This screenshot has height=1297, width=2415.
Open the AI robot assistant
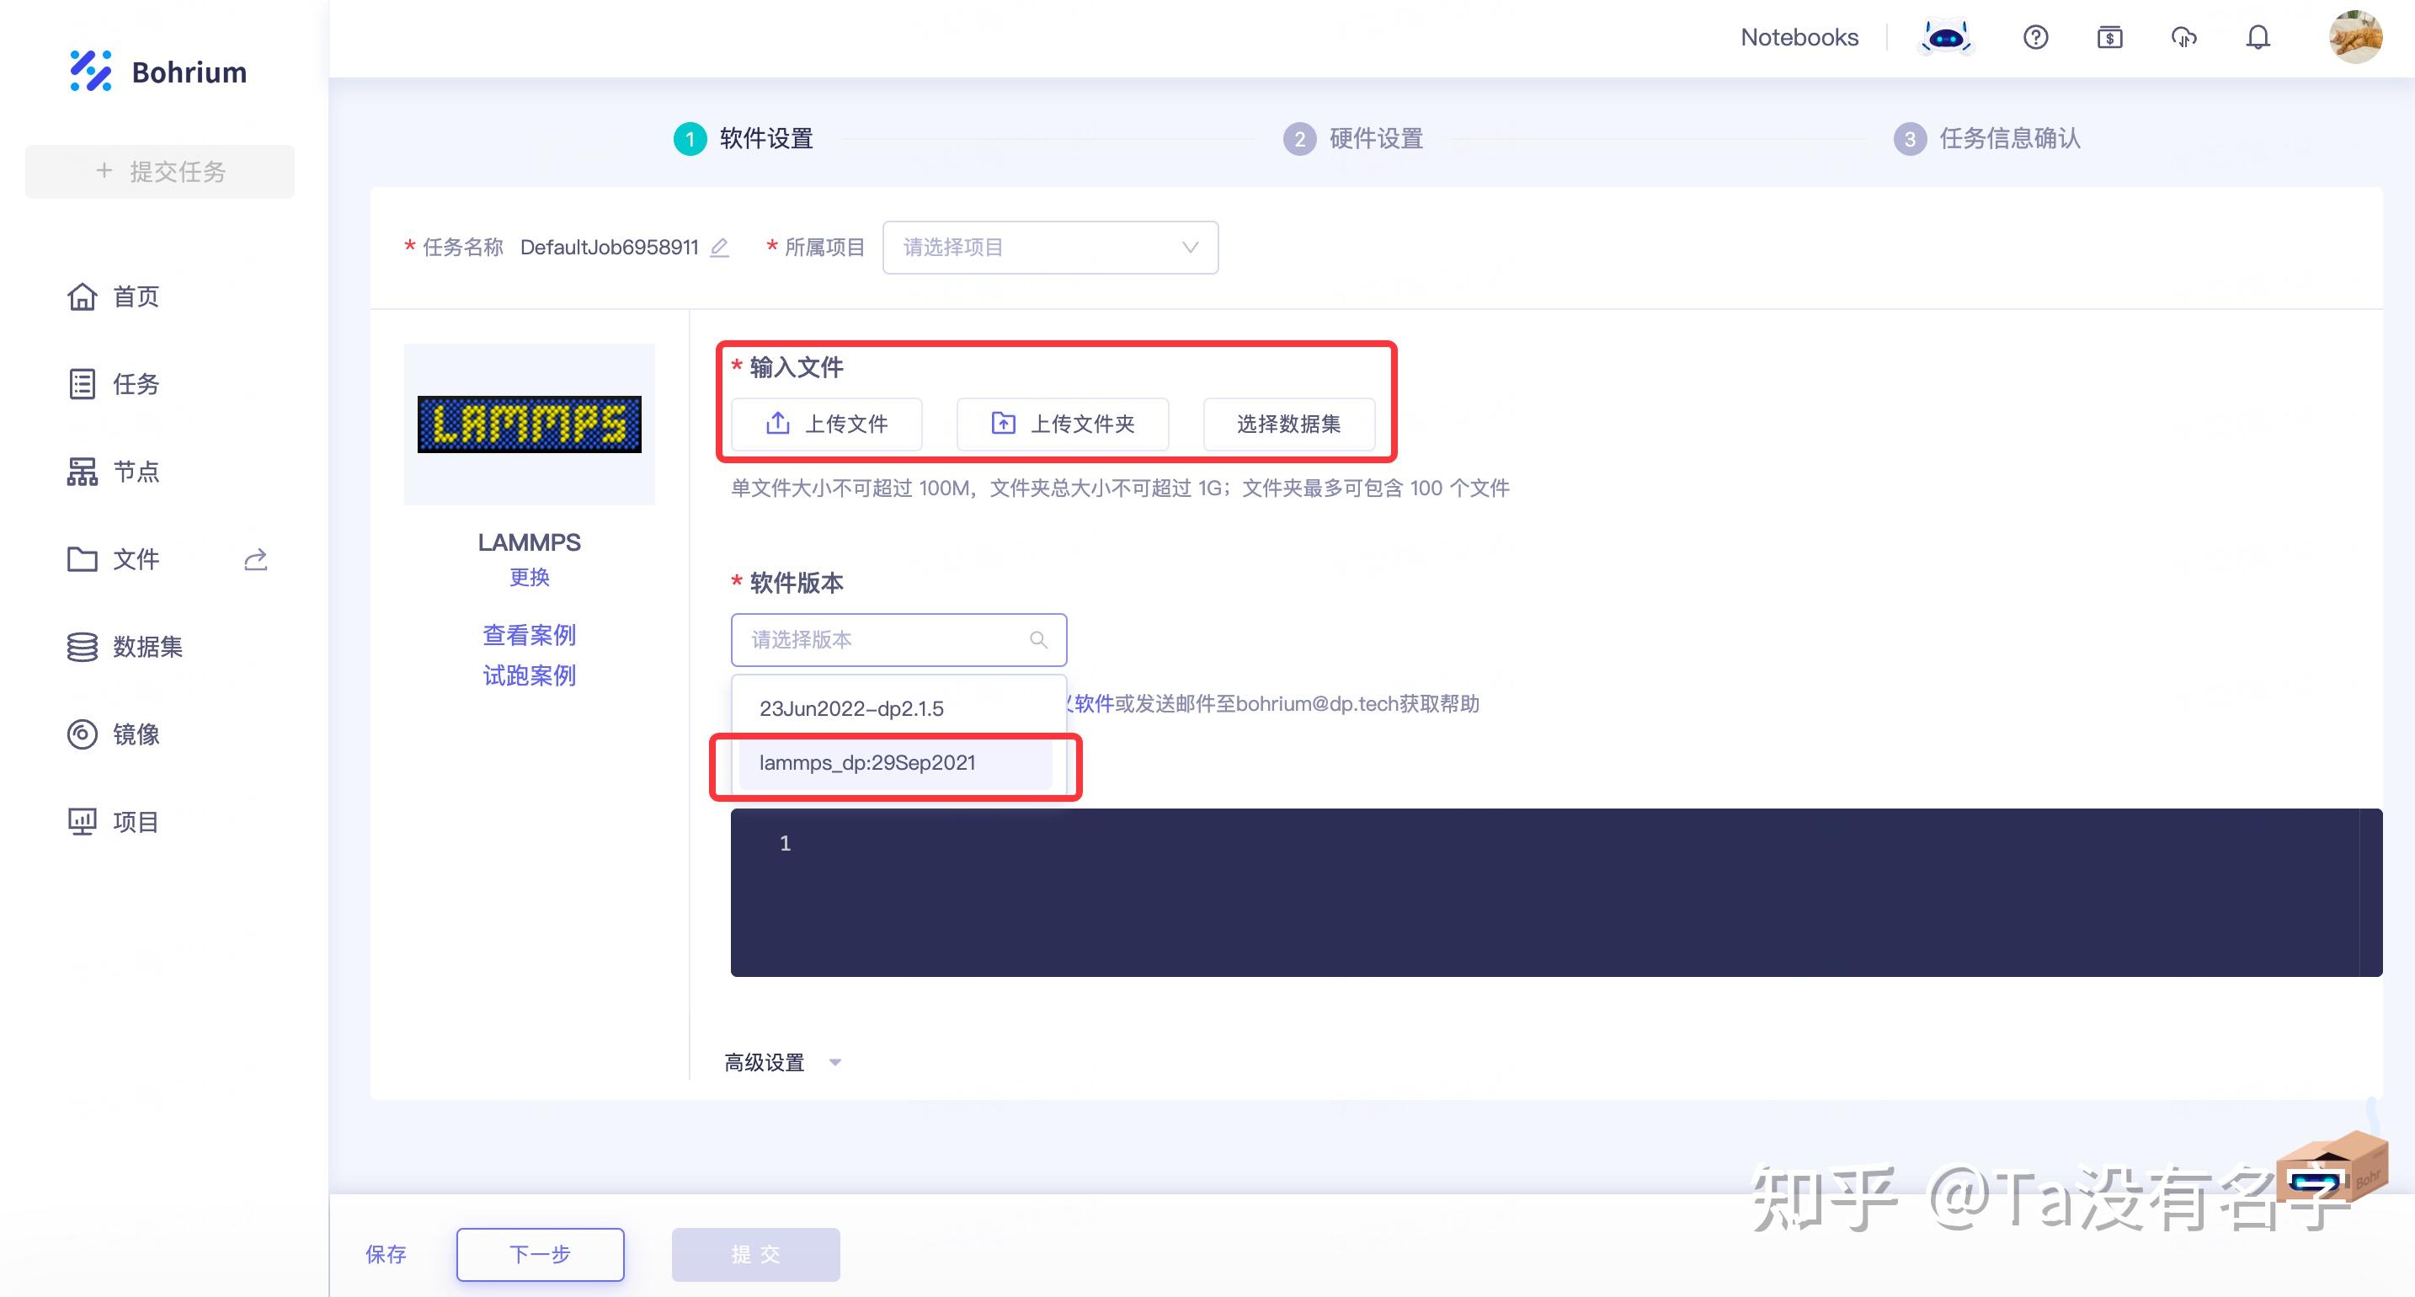(1946, 36)
